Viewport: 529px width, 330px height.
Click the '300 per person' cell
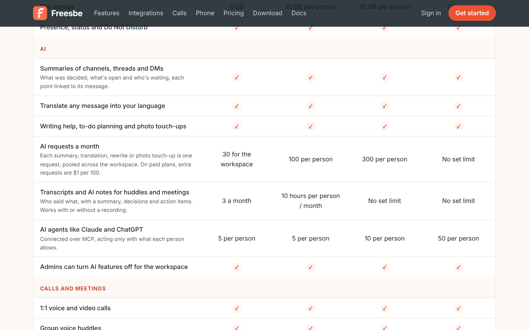(x=385, y=159)
